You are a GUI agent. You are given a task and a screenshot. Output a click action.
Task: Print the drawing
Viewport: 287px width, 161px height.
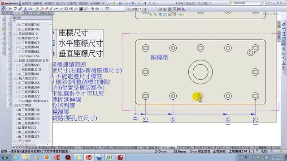click(126, 3)
